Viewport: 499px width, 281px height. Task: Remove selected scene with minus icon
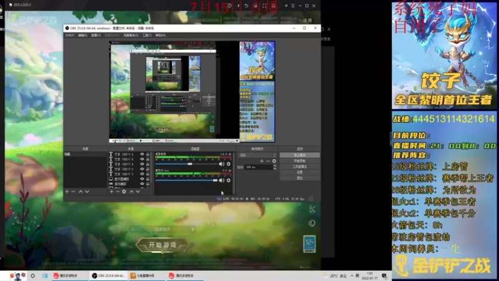click(73, 192)
